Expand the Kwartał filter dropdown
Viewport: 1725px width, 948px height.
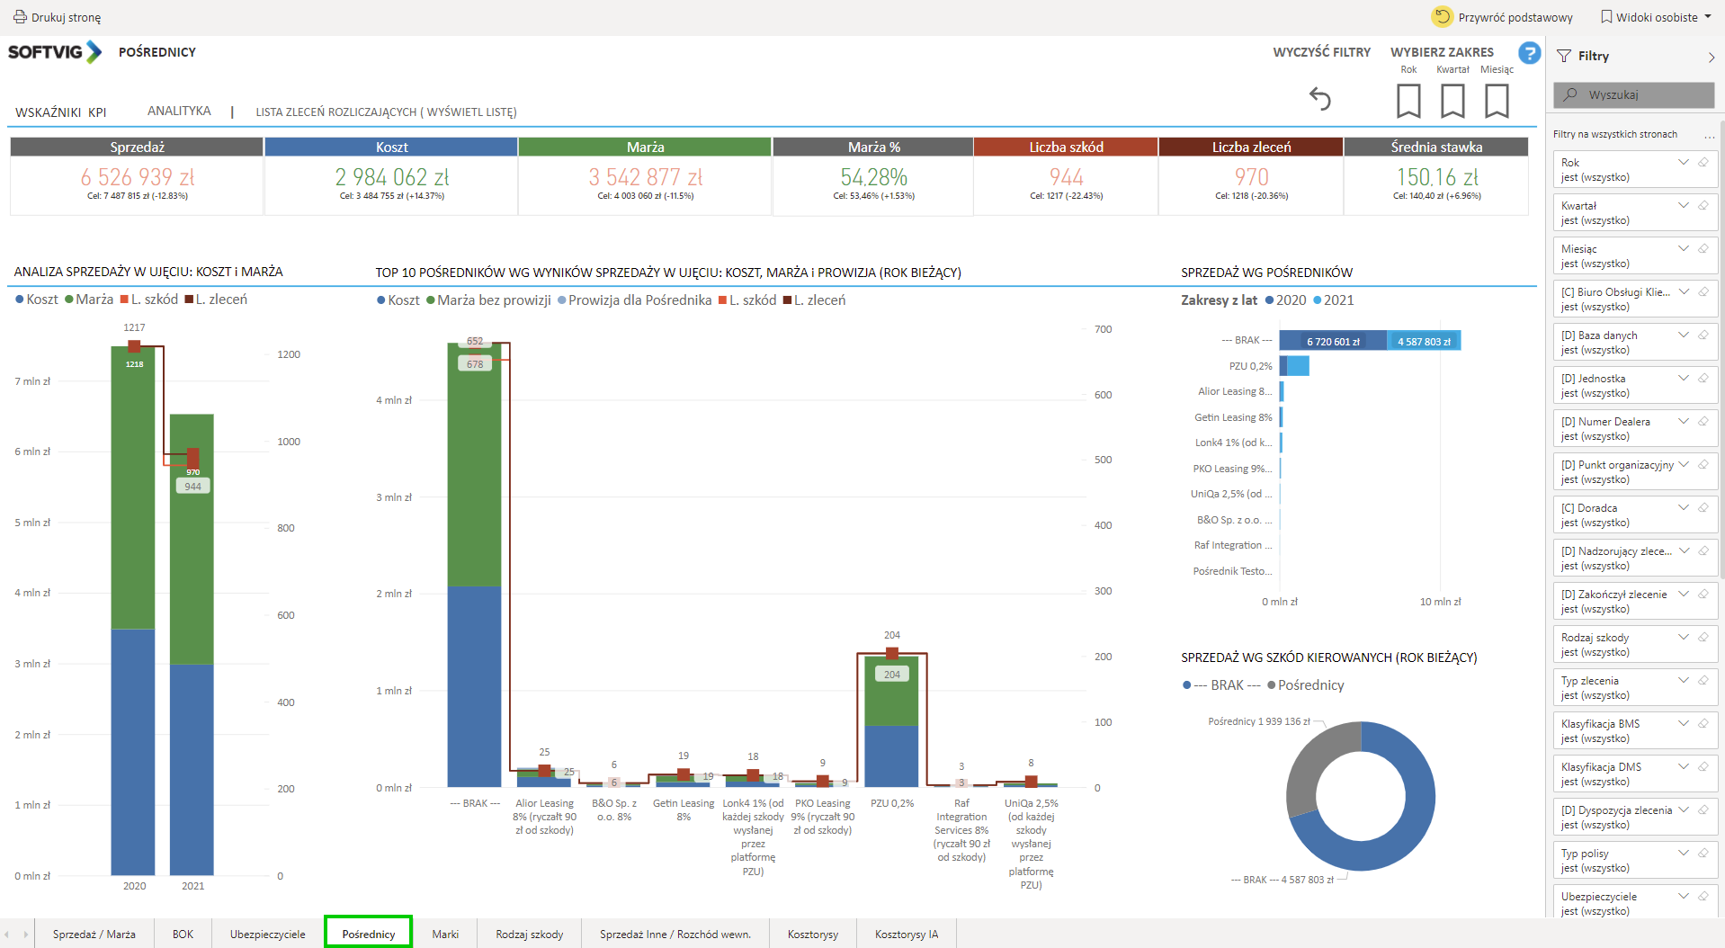1684,206
